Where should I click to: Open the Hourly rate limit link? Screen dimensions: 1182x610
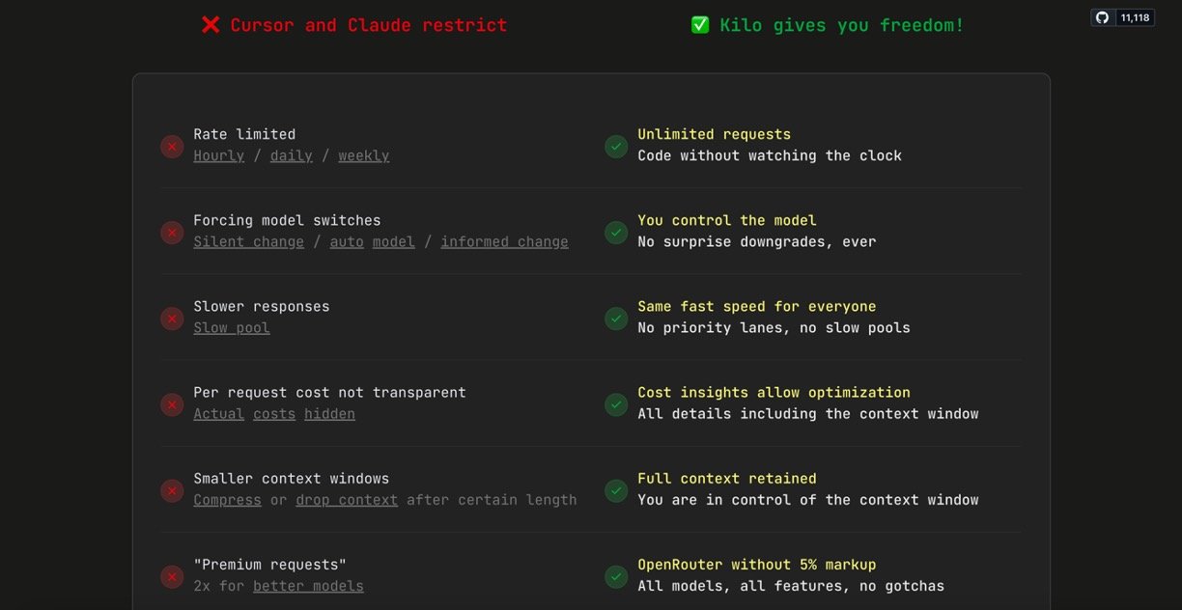point(218,155)
